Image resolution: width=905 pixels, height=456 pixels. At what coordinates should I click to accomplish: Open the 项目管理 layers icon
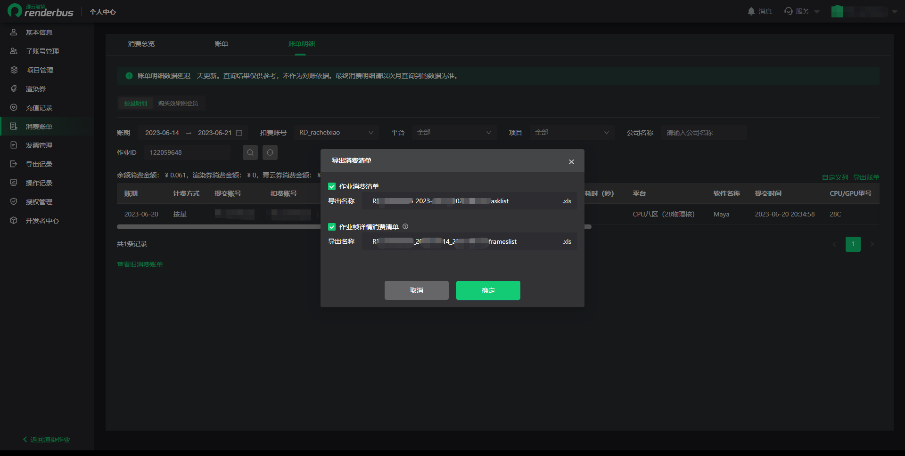click(14, 70)
